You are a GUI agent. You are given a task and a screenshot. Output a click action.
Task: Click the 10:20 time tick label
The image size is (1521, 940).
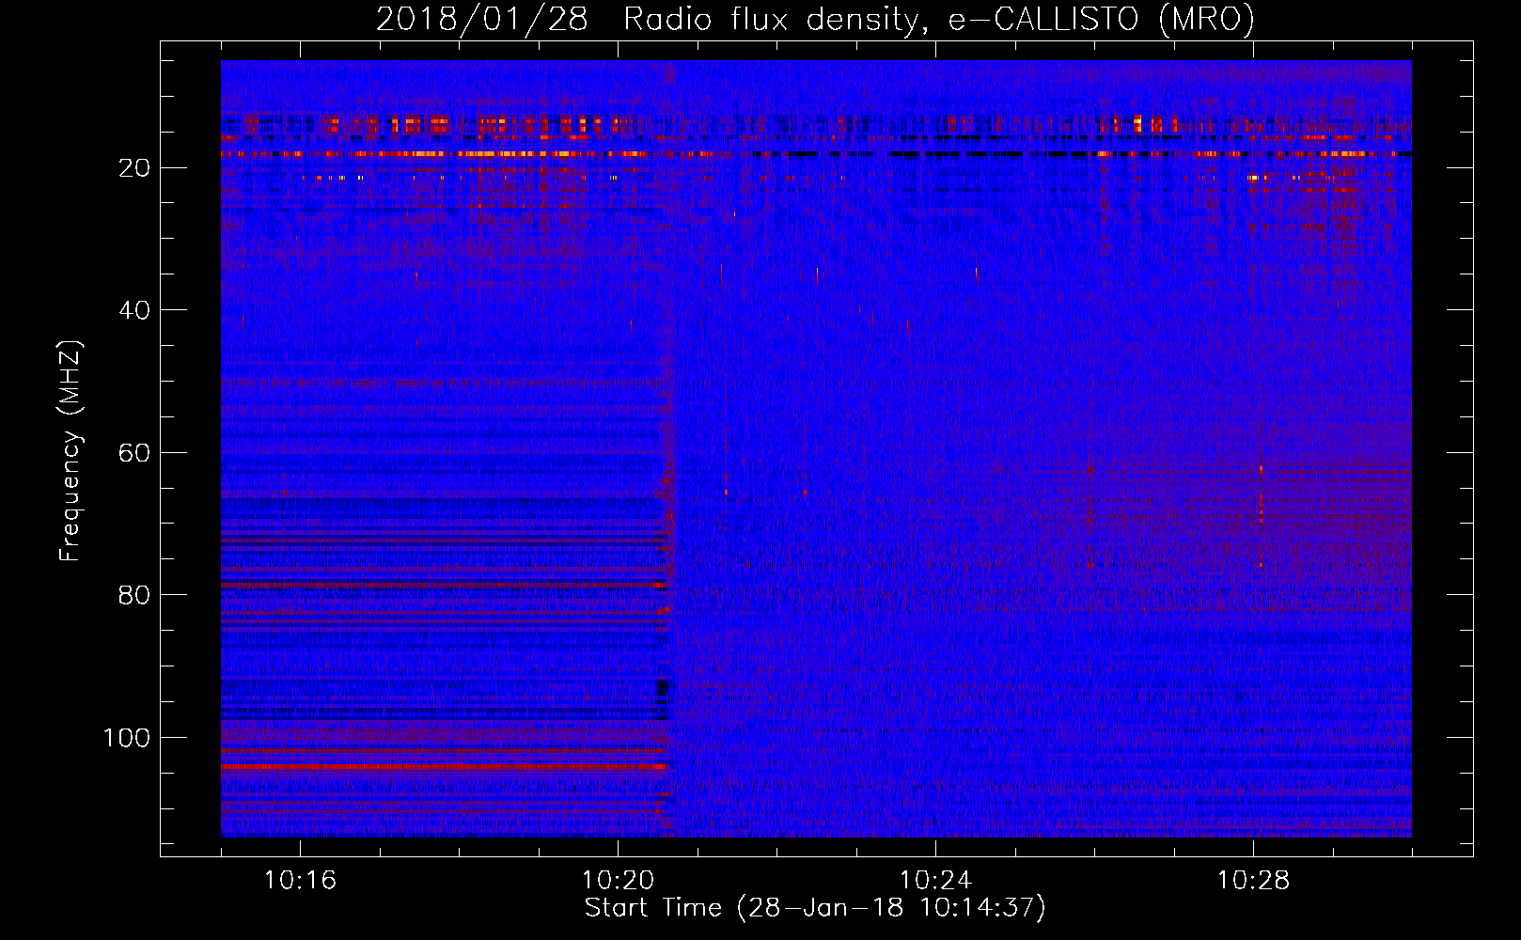(x=618, y=881)
